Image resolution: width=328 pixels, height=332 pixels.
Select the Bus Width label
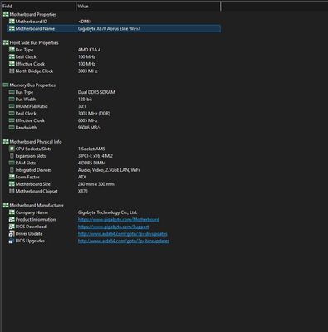[26, 100]
